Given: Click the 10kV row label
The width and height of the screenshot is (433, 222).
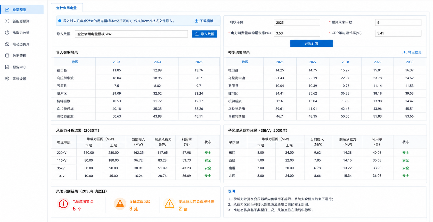Looking at the screenshot, I should coord(61,176).
